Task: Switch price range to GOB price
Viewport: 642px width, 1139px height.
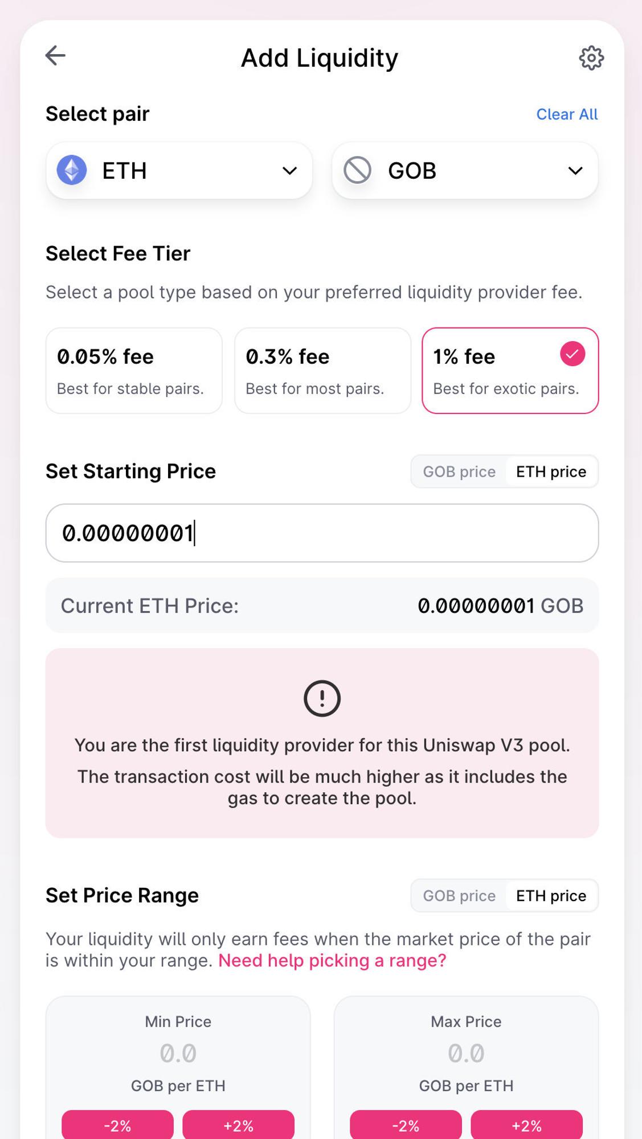Action: click(459, 896)
